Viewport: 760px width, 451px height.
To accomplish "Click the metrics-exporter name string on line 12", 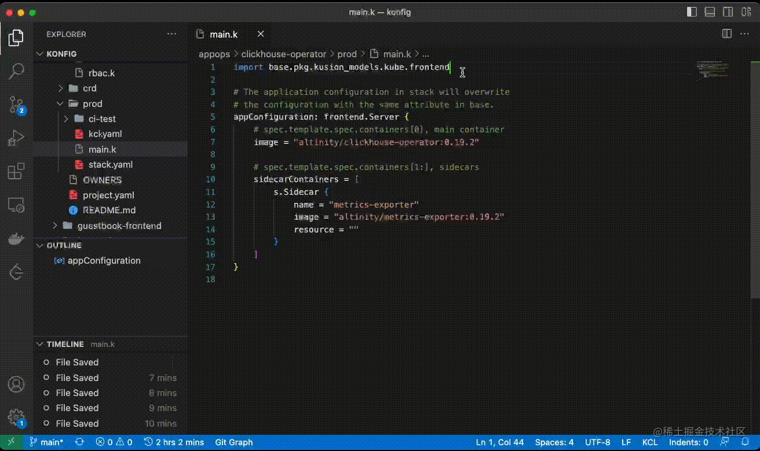I will point(373,205).
